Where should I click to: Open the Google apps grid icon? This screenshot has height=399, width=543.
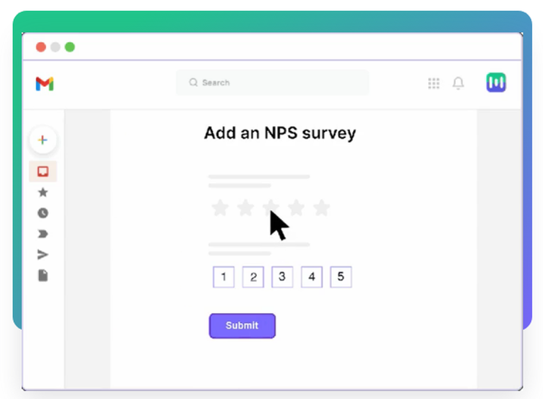(x=433, y=83)
